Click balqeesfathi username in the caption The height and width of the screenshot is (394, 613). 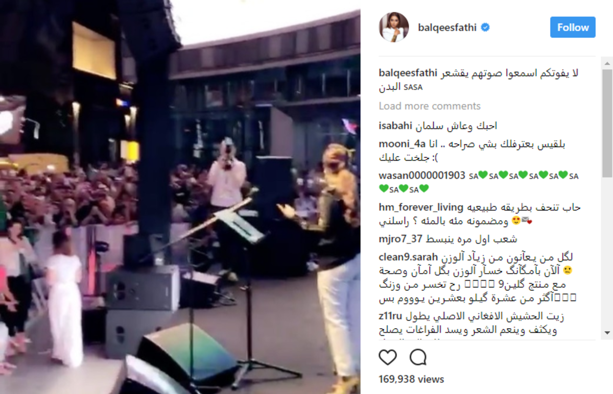click(x=408, y=73)
